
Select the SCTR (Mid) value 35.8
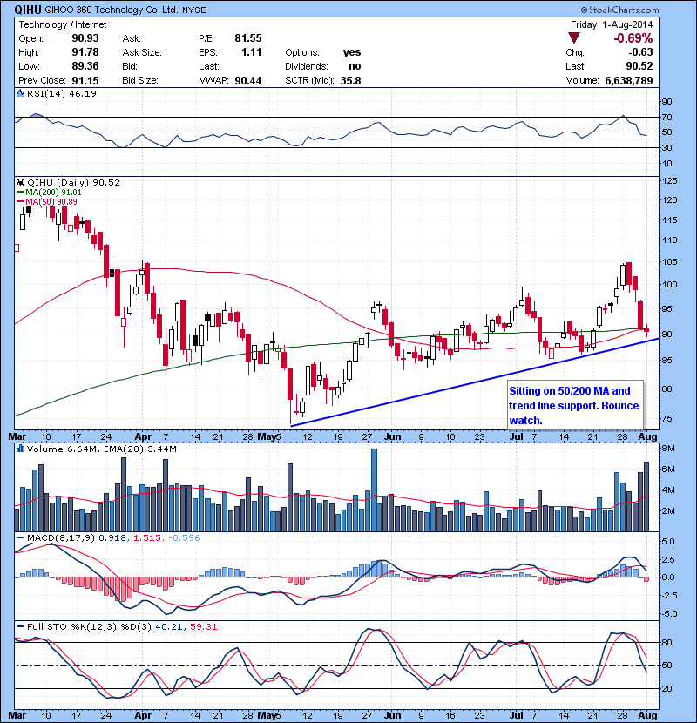coord(350,81)
